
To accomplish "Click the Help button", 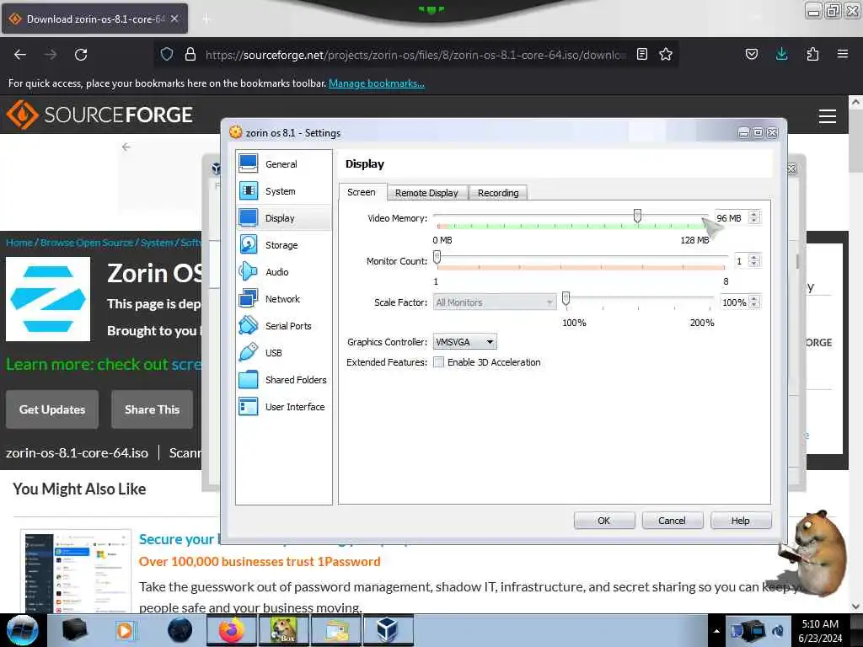I will (740, 521).
